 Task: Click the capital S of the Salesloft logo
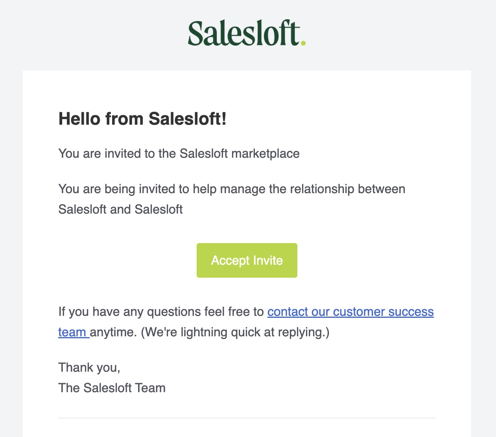[x=195, y=33]
